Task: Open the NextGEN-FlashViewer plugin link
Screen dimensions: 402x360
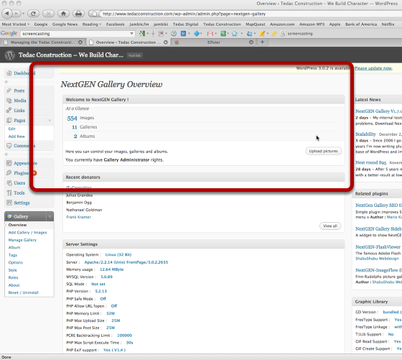Action: [x=378, y=247]
